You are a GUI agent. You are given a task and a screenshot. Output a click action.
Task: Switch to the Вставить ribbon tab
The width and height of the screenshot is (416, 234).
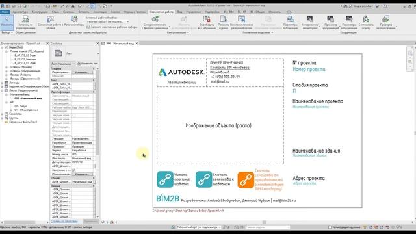coord(84,12)
